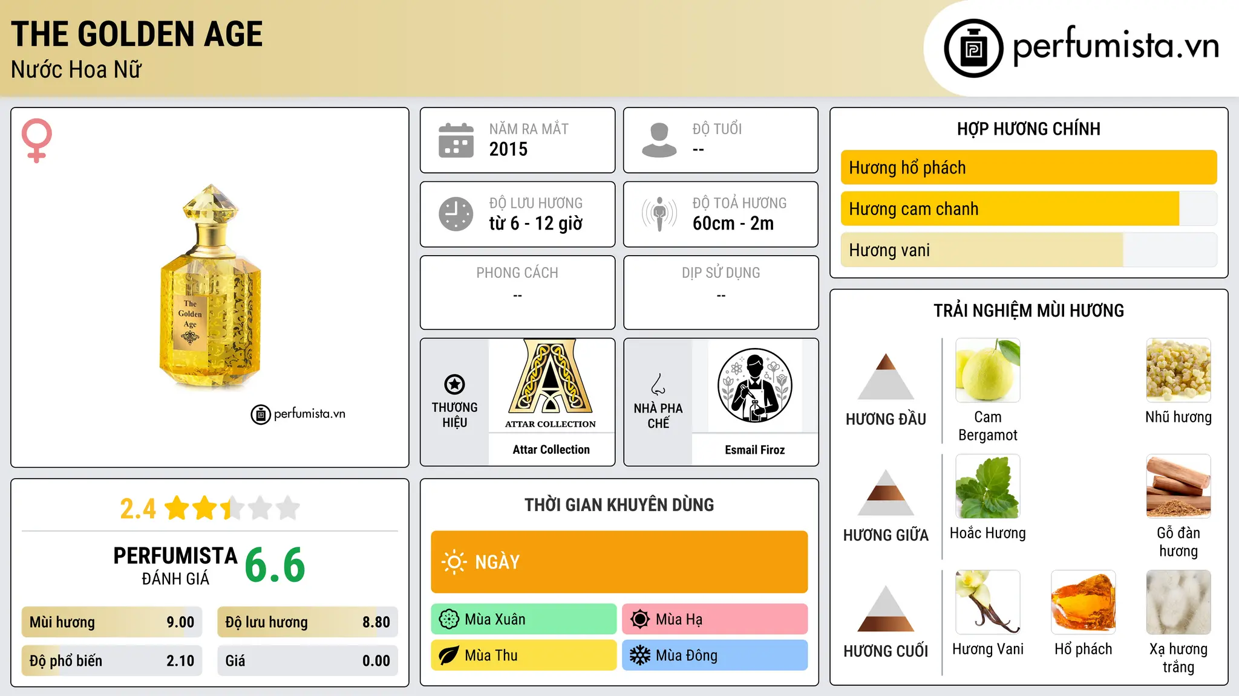This screenshot has height=696, width=1239.
Task: Click the THỜI GIAN KHUYÊN DÙNG heading
Action: point(619,505)
